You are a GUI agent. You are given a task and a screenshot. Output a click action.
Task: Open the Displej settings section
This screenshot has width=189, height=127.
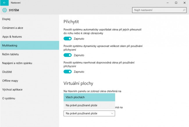click(6, 19)
